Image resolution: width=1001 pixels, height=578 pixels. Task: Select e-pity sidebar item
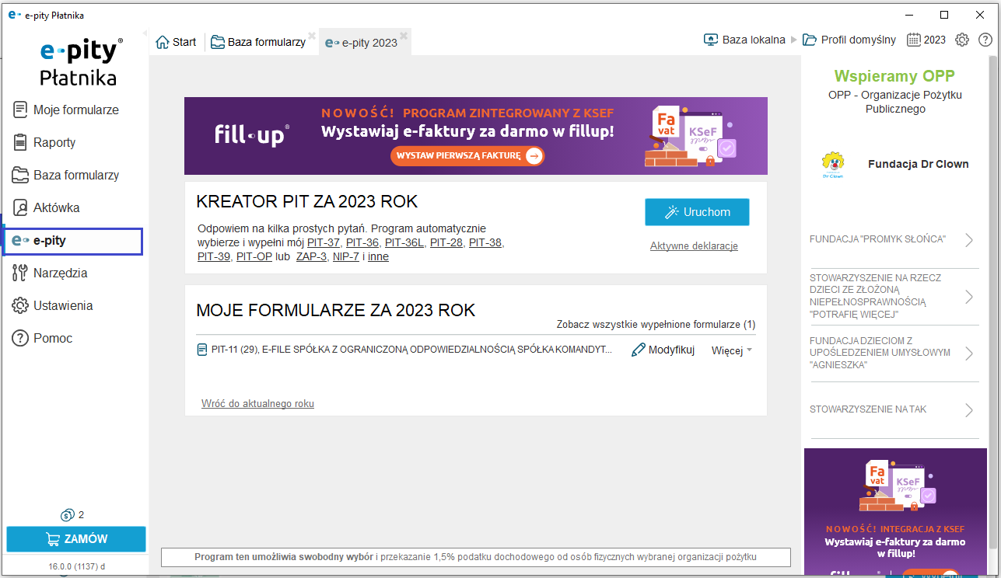[72, 241]
